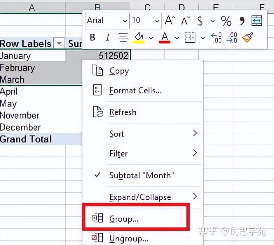
Task: Open Format Cells from context menu
Action: pos(143,91)
